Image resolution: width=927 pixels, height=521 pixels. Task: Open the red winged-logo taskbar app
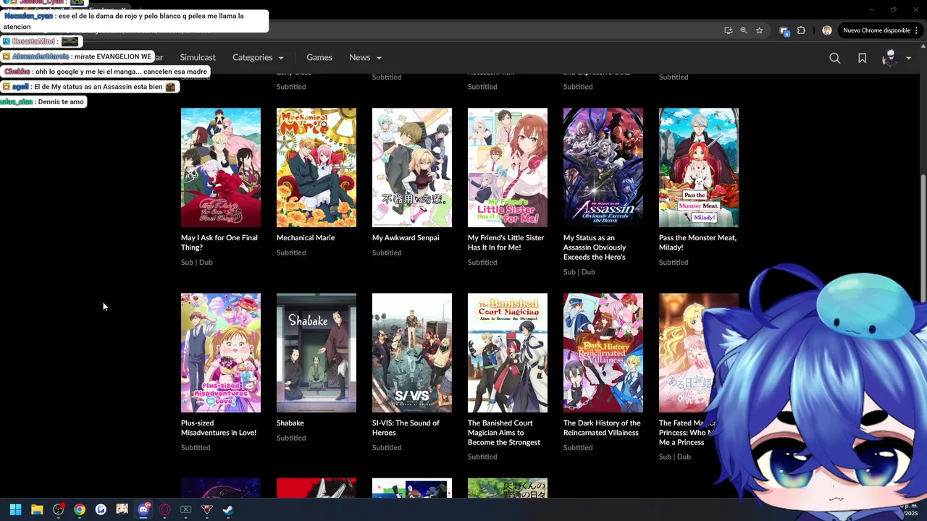click(x=206, y=509)
